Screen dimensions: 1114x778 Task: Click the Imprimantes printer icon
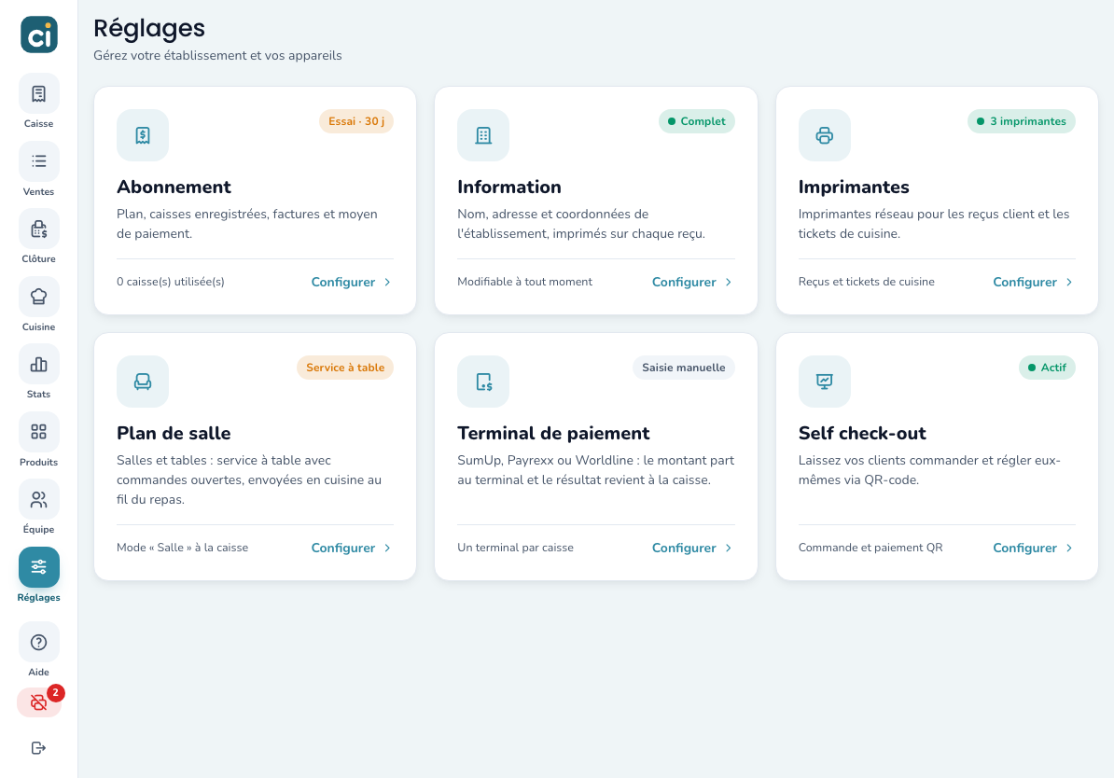(824, 135)
